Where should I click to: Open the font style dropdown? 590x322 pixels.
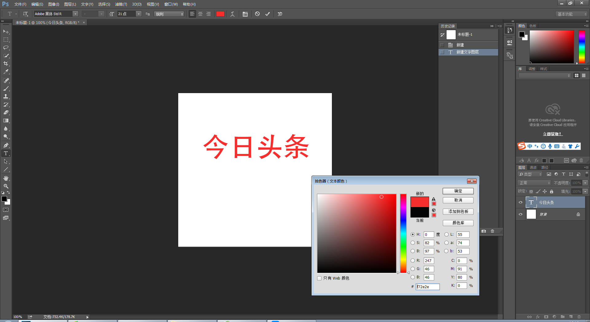point(101,14)
